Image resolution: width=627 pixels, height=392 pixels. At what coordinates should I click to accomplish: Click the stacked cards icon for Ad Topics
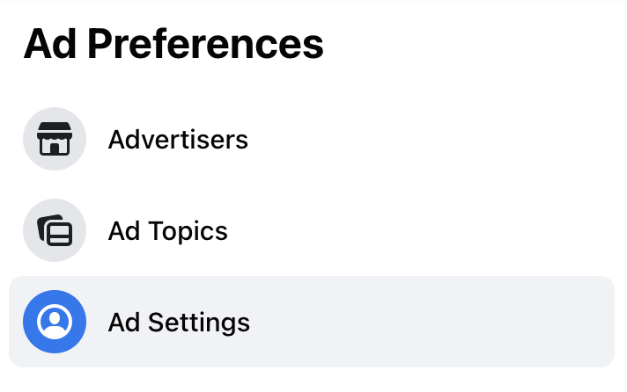[x=55, y=230]
